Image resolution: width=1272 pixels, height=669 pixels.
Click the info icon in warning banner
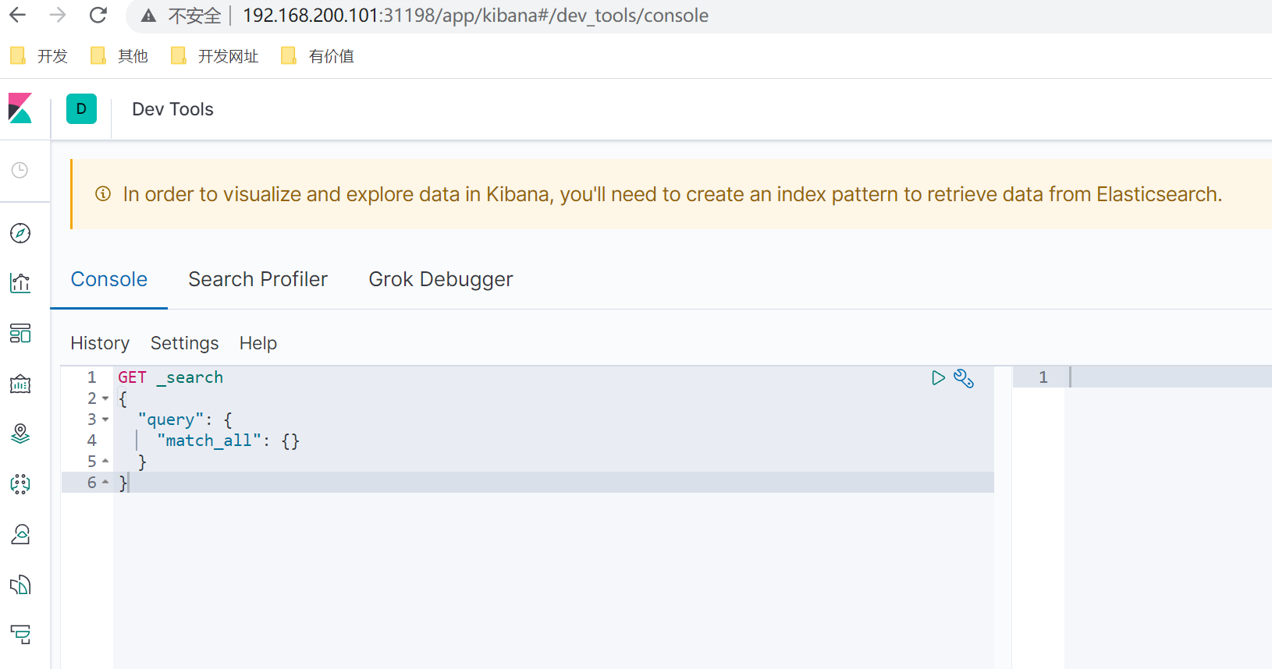[x=103, y=194]
